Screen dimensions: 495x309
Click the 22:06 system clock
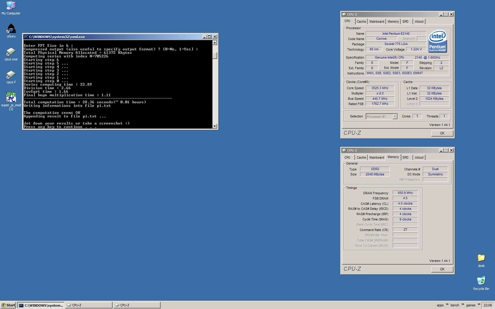tap(488, 305)
